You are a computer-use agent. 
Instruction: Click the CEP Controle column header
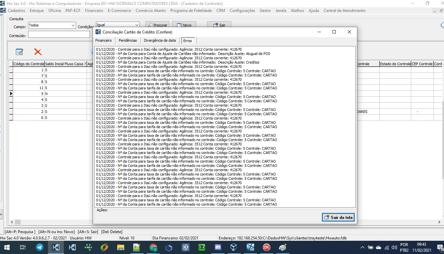click(x=422, y=64)
